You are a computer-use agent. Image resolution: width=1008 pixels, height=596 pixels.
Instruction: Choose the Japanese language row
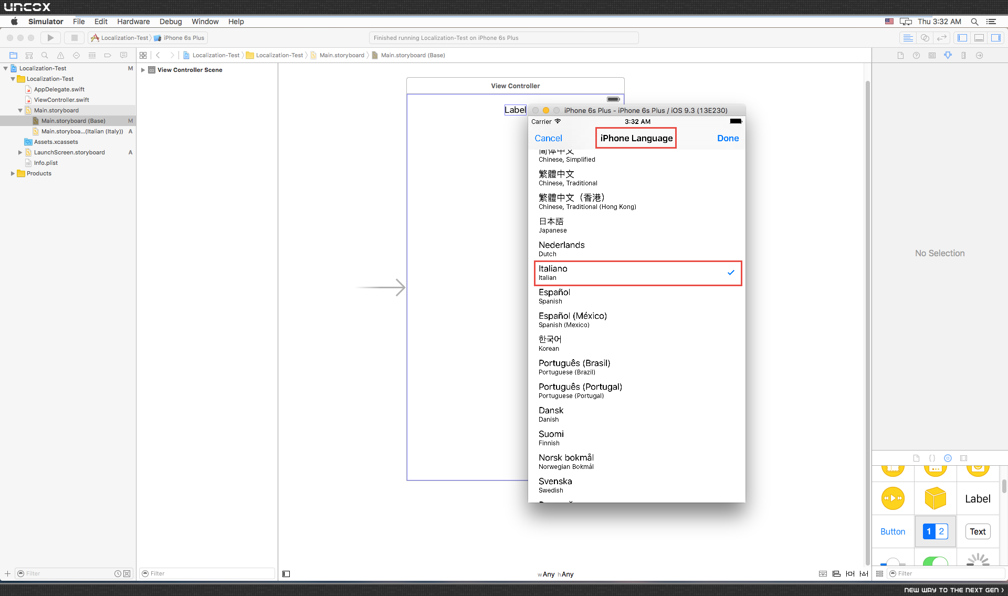pos(637,225)
